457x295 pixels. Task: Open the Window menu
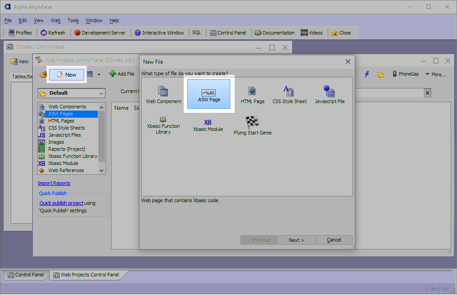[94, 20]
